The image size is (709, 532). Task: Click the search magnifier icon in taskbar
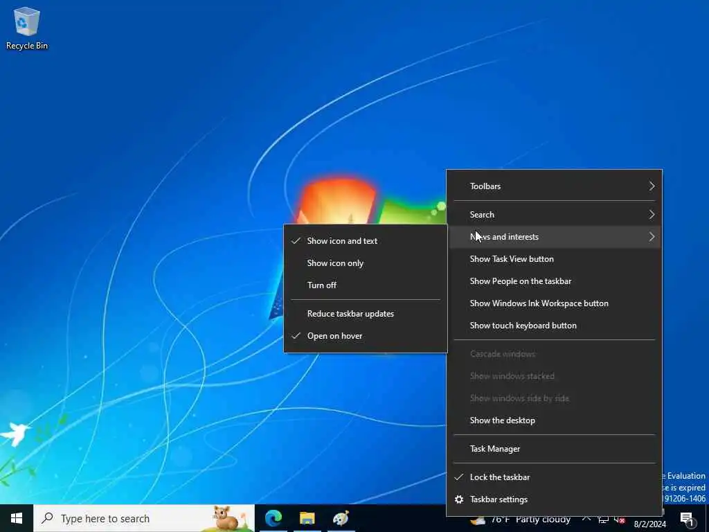47,518
